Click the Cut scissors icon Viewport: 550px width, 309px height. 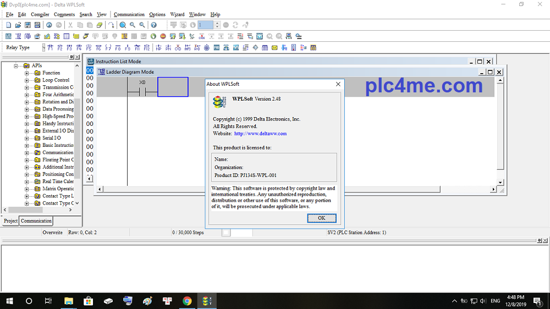[70, 25]
